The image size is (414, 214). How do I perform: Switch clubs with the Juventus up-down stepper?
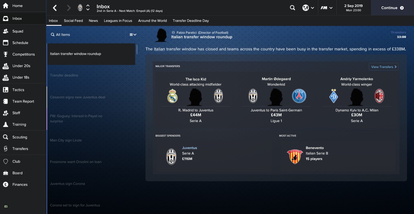[x=88, y=8]
